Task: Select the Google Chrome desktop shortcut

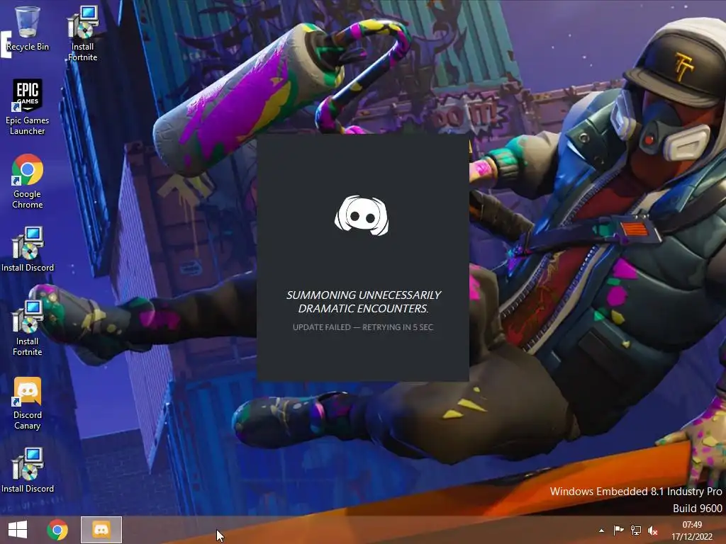Action: pyautogui.click(x=28, y=181)
